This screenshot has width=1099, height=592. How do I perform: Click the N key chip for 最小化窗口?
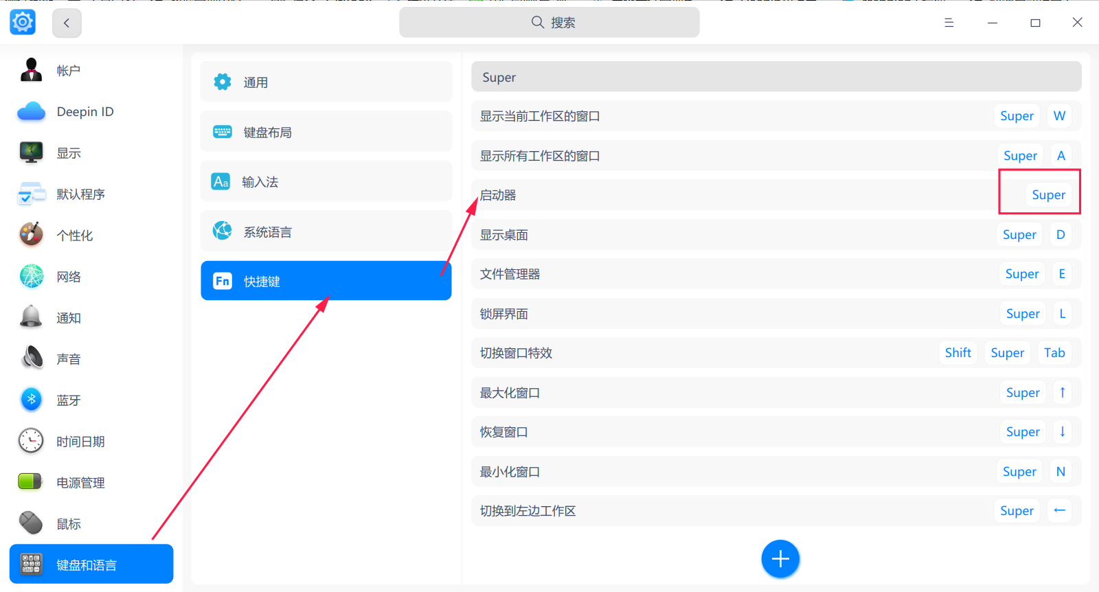point(1061,472)
